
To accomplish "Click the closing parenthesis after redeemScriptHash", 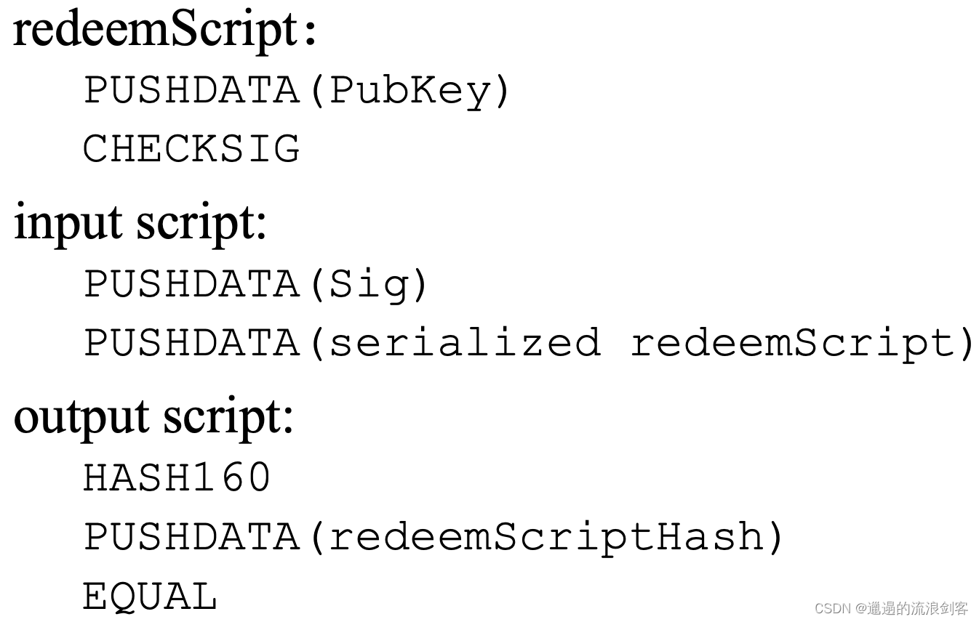I will pyautogui.click(x=775, y=537).
